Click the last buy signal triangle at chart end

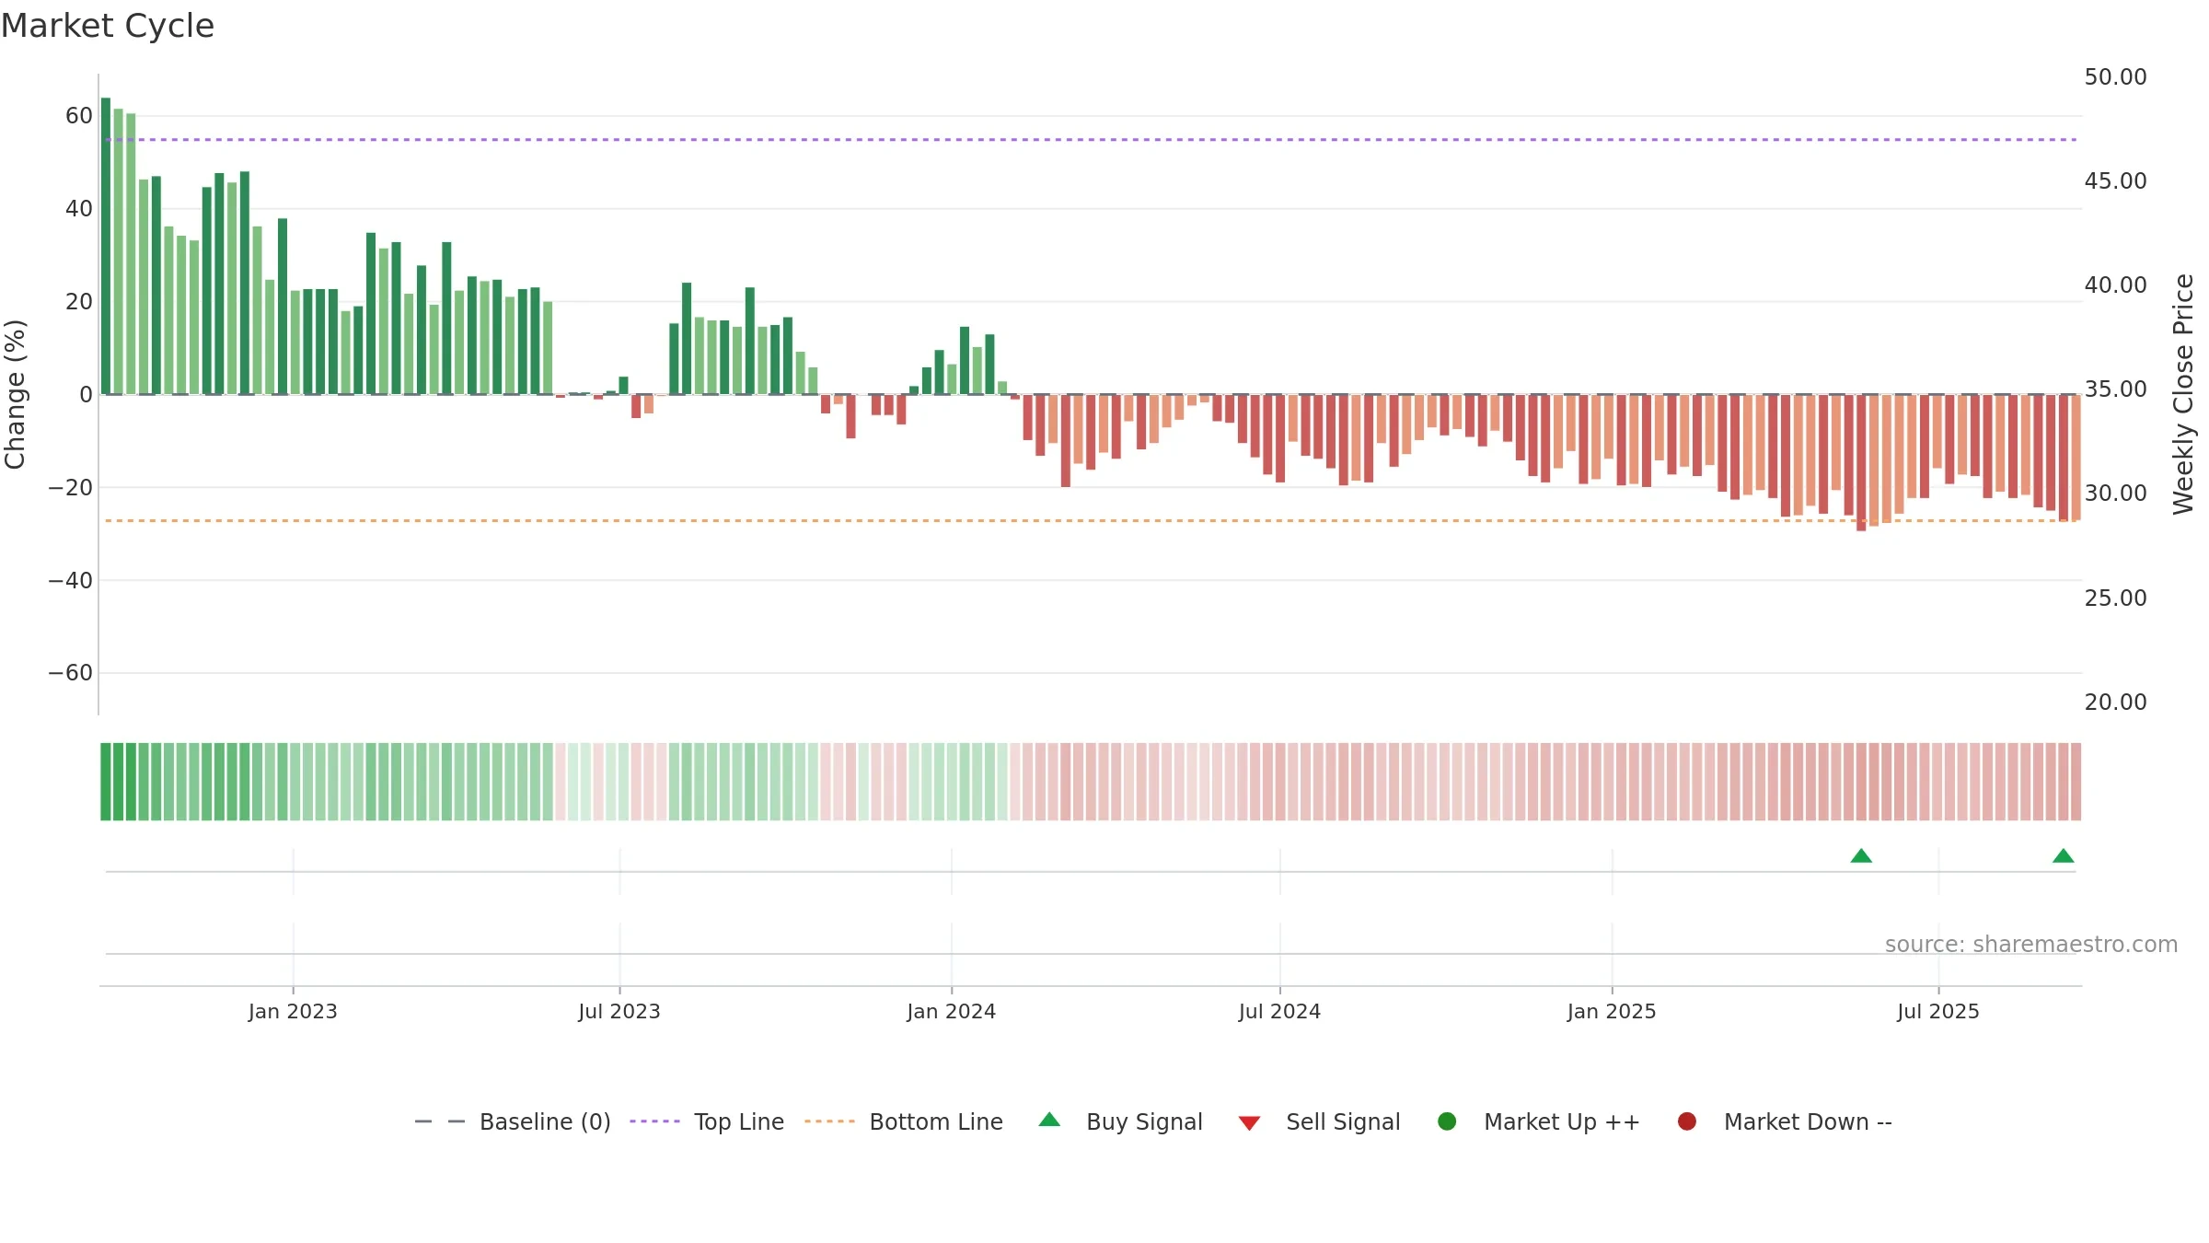(x=2064, y=856)
